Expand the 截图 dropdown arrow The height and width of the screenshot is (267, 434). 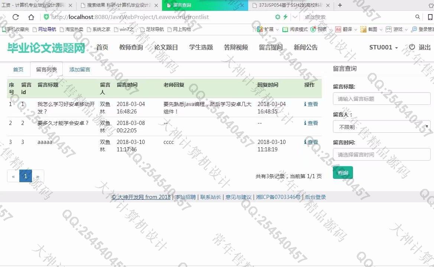coord(380,29)
